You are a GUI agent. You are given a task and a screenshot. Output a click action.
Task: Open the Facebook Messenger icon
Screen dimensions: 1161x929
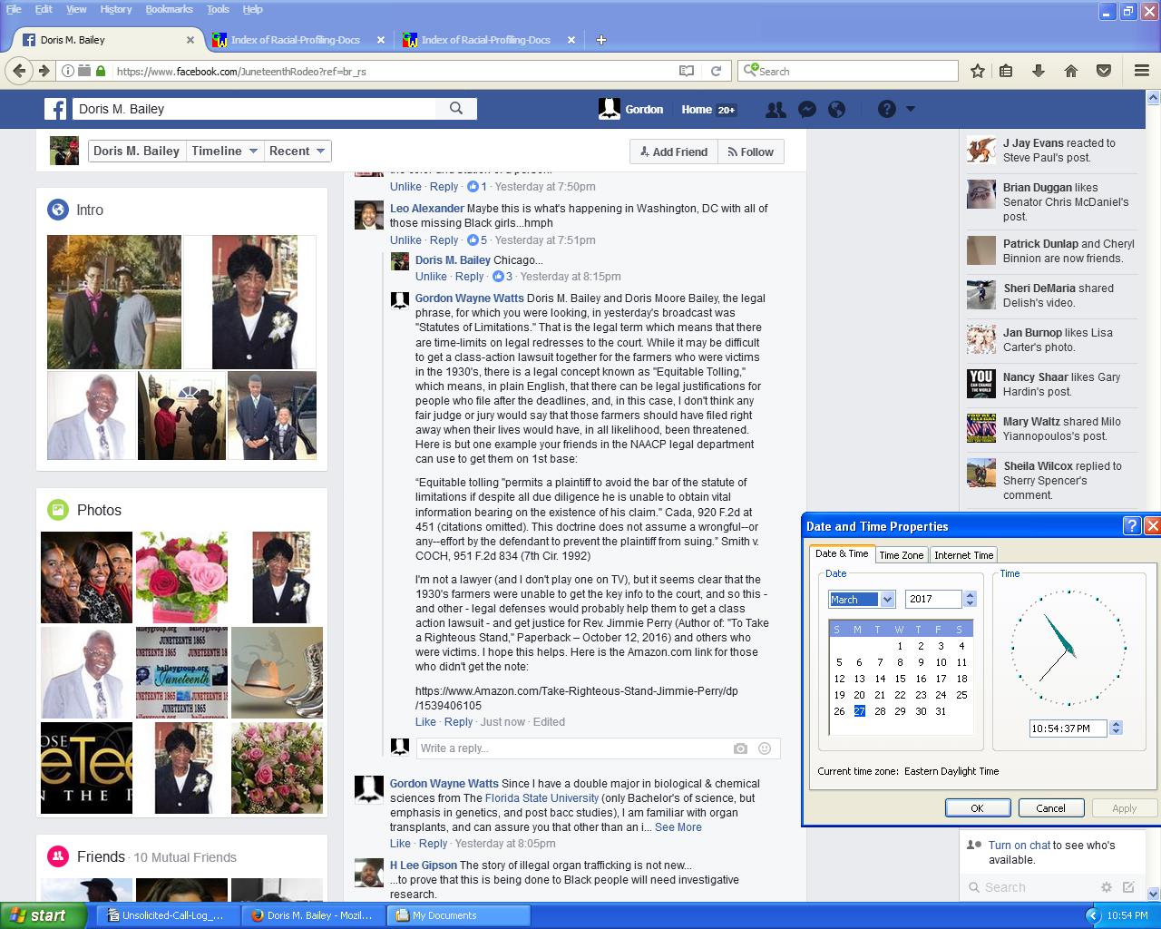point(806,110)
